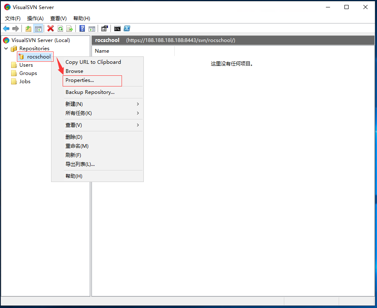Click the Up one level folder icon
This screenshot has width=377, height=308.
click(28, 28)
